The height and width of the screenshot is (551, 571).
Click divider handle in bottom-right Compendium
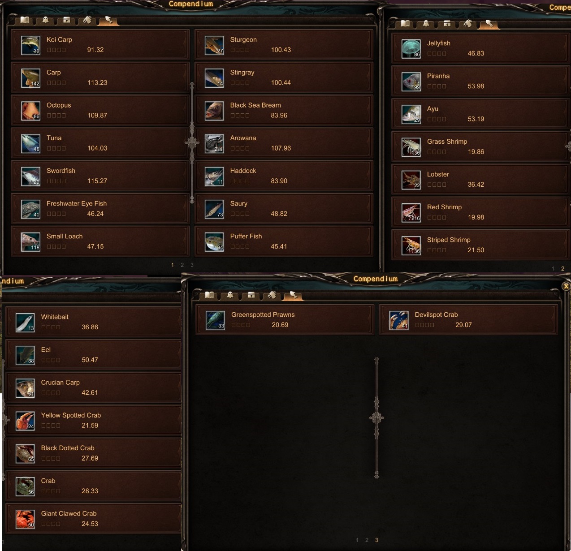point(376,418)
